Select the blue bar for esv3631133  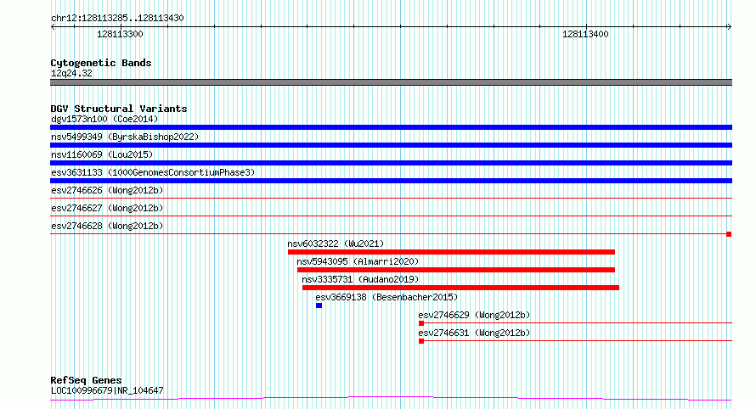(x=391, y=181)
